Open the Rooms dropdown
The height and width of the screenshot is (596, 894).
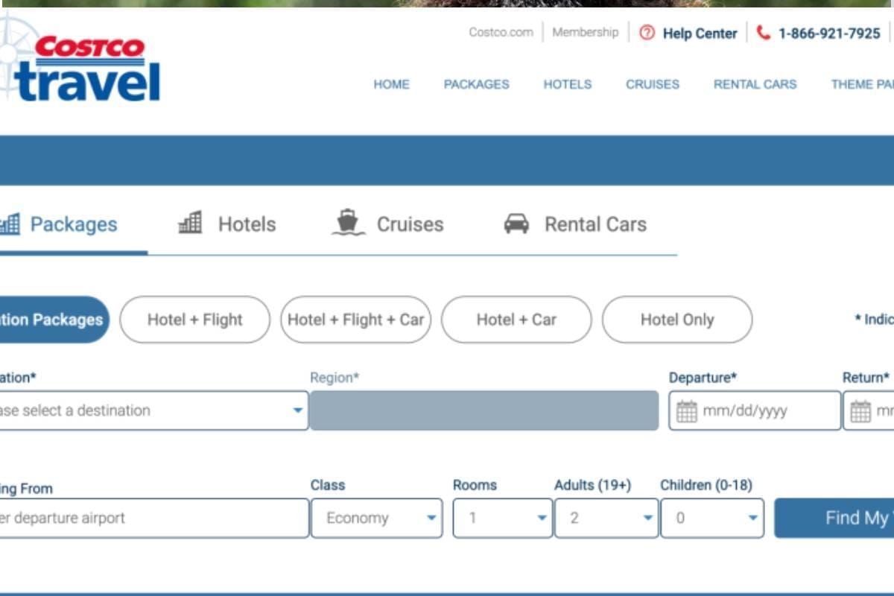coord(503,518)
